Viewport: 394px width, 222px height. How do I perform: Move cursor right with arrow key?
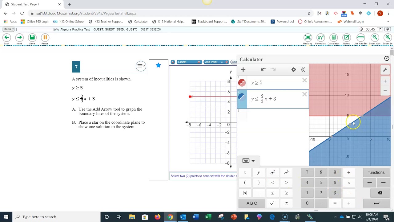click(x=383, y=183)
